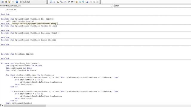Click the If line checking "MM" ComboBox
This screenshot has width=191, height=107.
pyautogui.click(x=64, y=77)
